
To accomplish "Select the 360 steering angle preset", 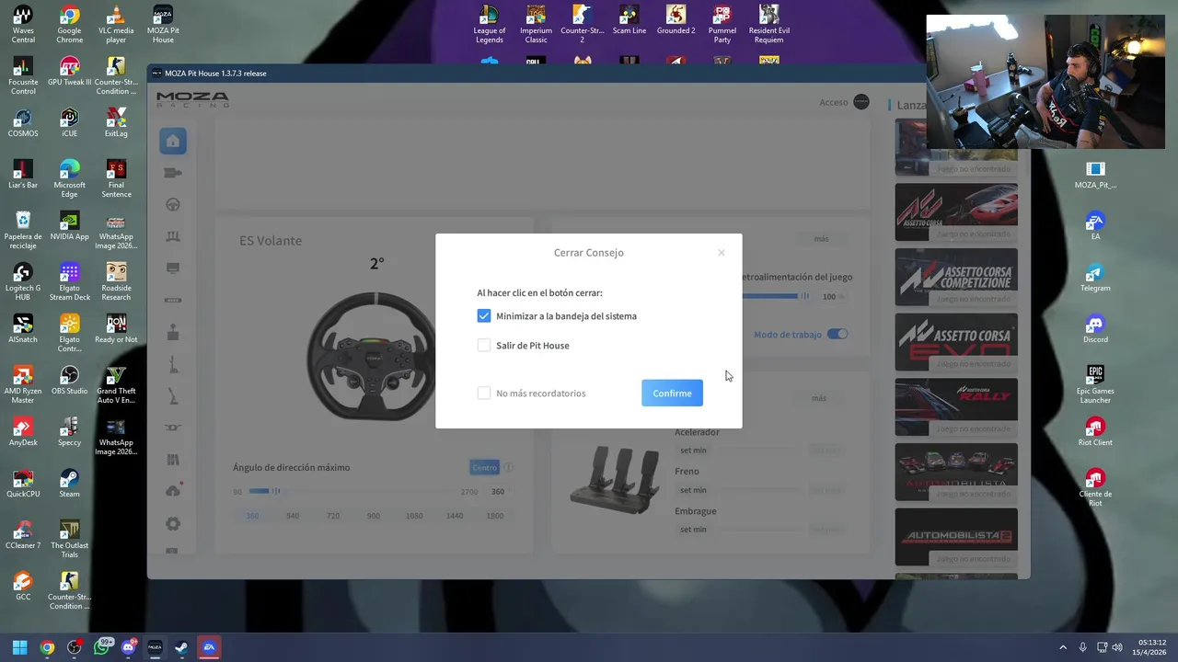I will (x=252, y=516).
